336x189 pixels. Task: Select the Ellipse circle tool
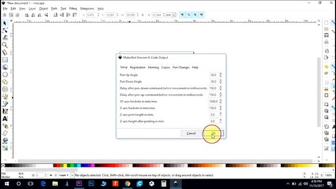(x=5, y=75)
